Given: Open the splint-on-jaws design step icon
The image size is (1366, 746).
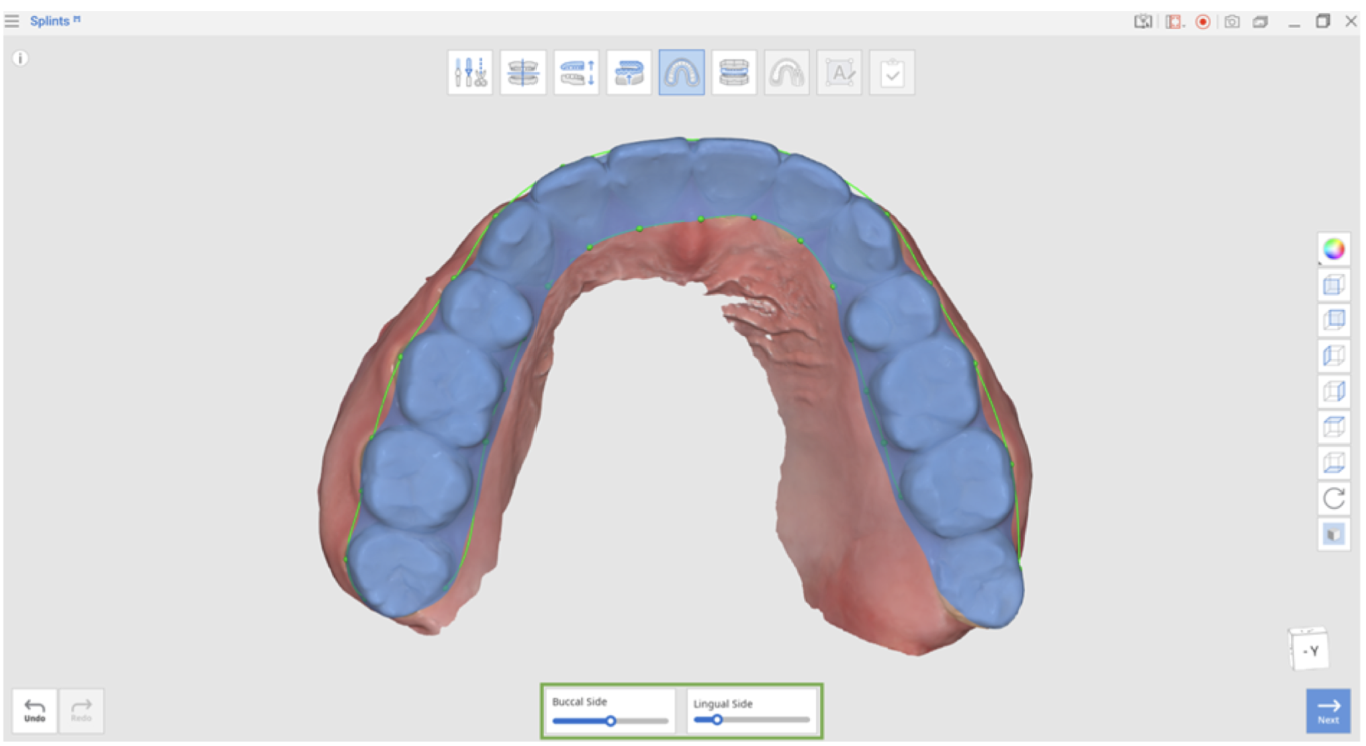Looking at the screenshot, I should click(734, 72).
